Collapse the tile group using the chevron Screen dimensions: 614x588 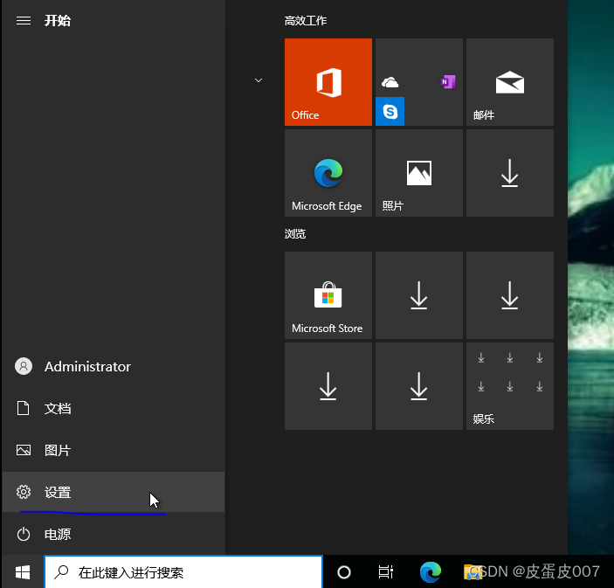pos(259,80)
